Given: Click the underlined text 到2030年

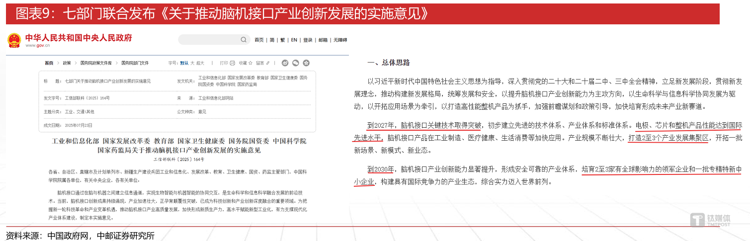Looking at the screenshot, I should 381,169.
